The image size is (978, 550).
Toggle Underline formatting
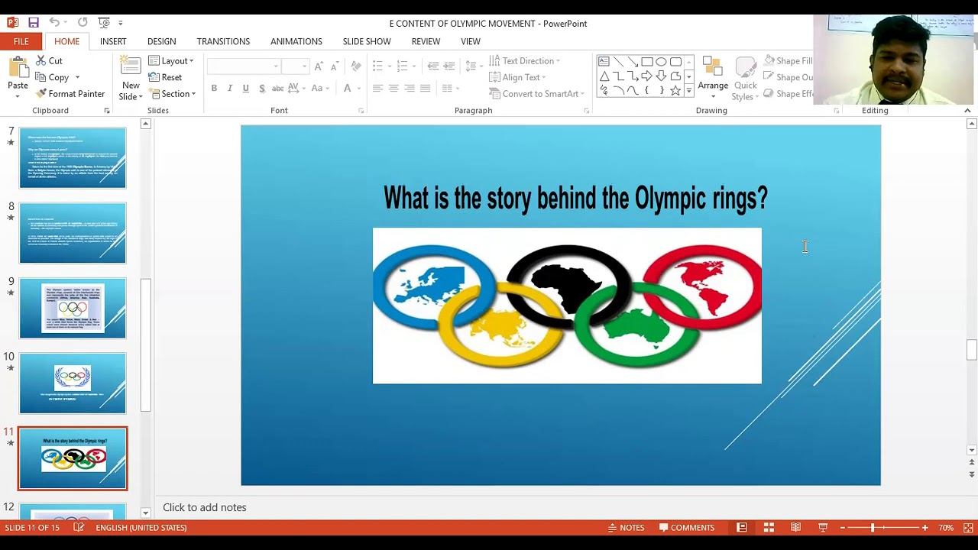246,89
